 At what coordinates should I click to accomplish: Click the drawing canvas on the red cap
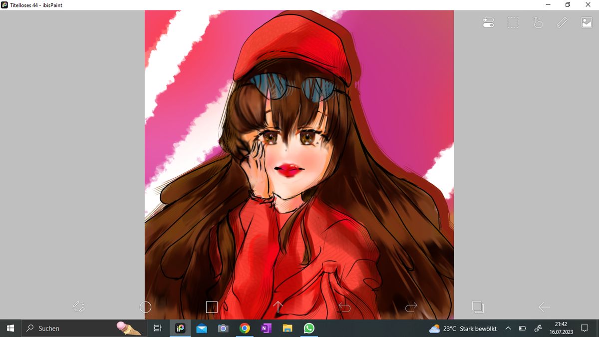292,47
